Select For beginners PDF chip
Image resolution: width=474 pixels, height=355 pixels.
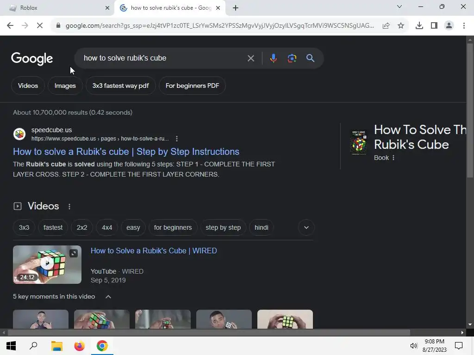[192, 86]
